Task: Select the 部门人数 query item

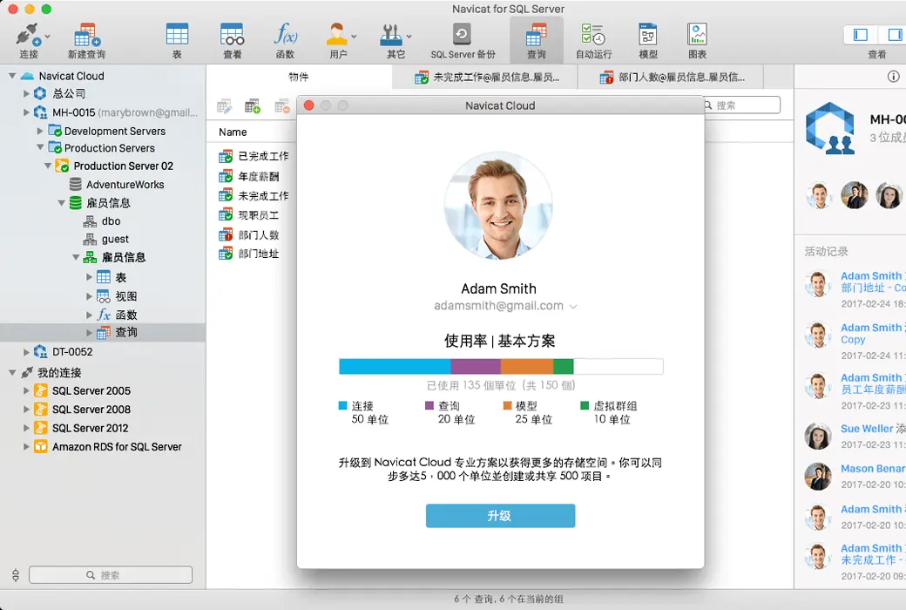Action: (x=248, y=234)
